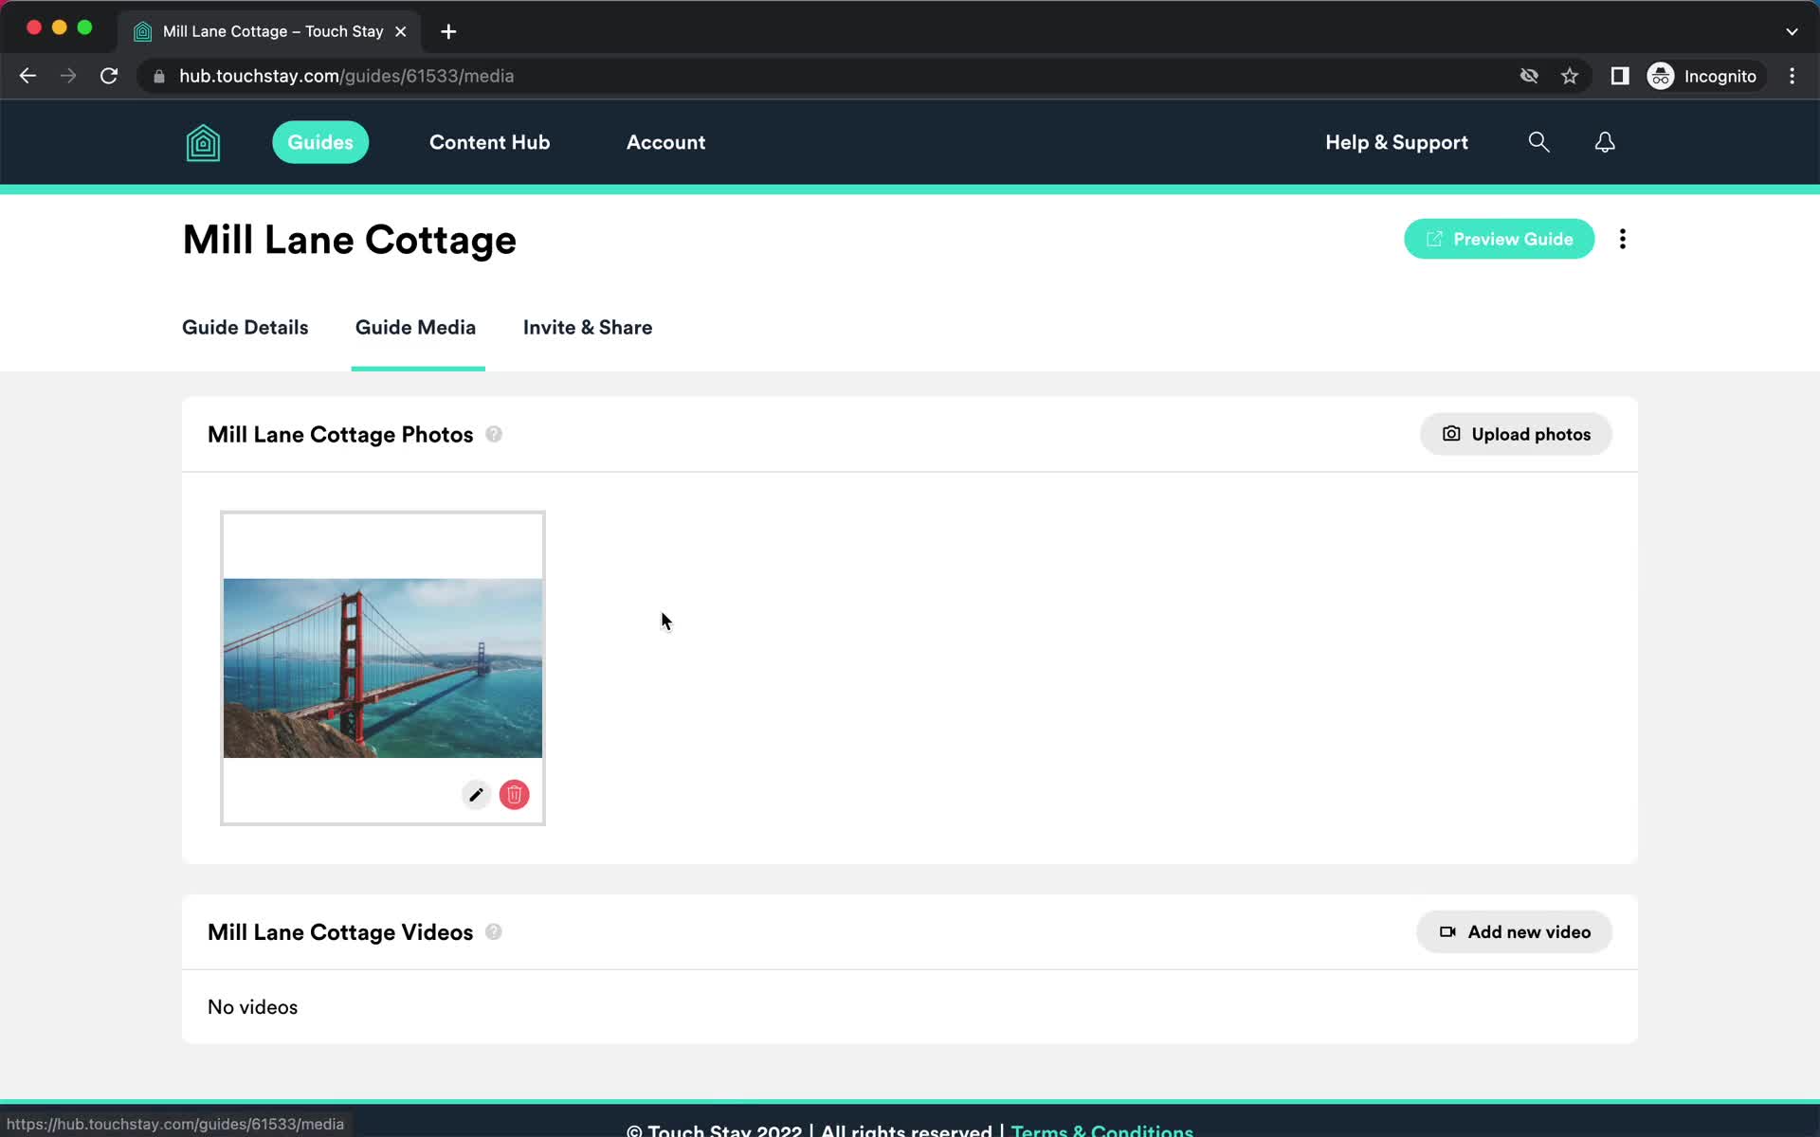This screenshot has width=1820, height=1137.
Task: Expand the Account navigation menu
Action: (x=664, y=141)
